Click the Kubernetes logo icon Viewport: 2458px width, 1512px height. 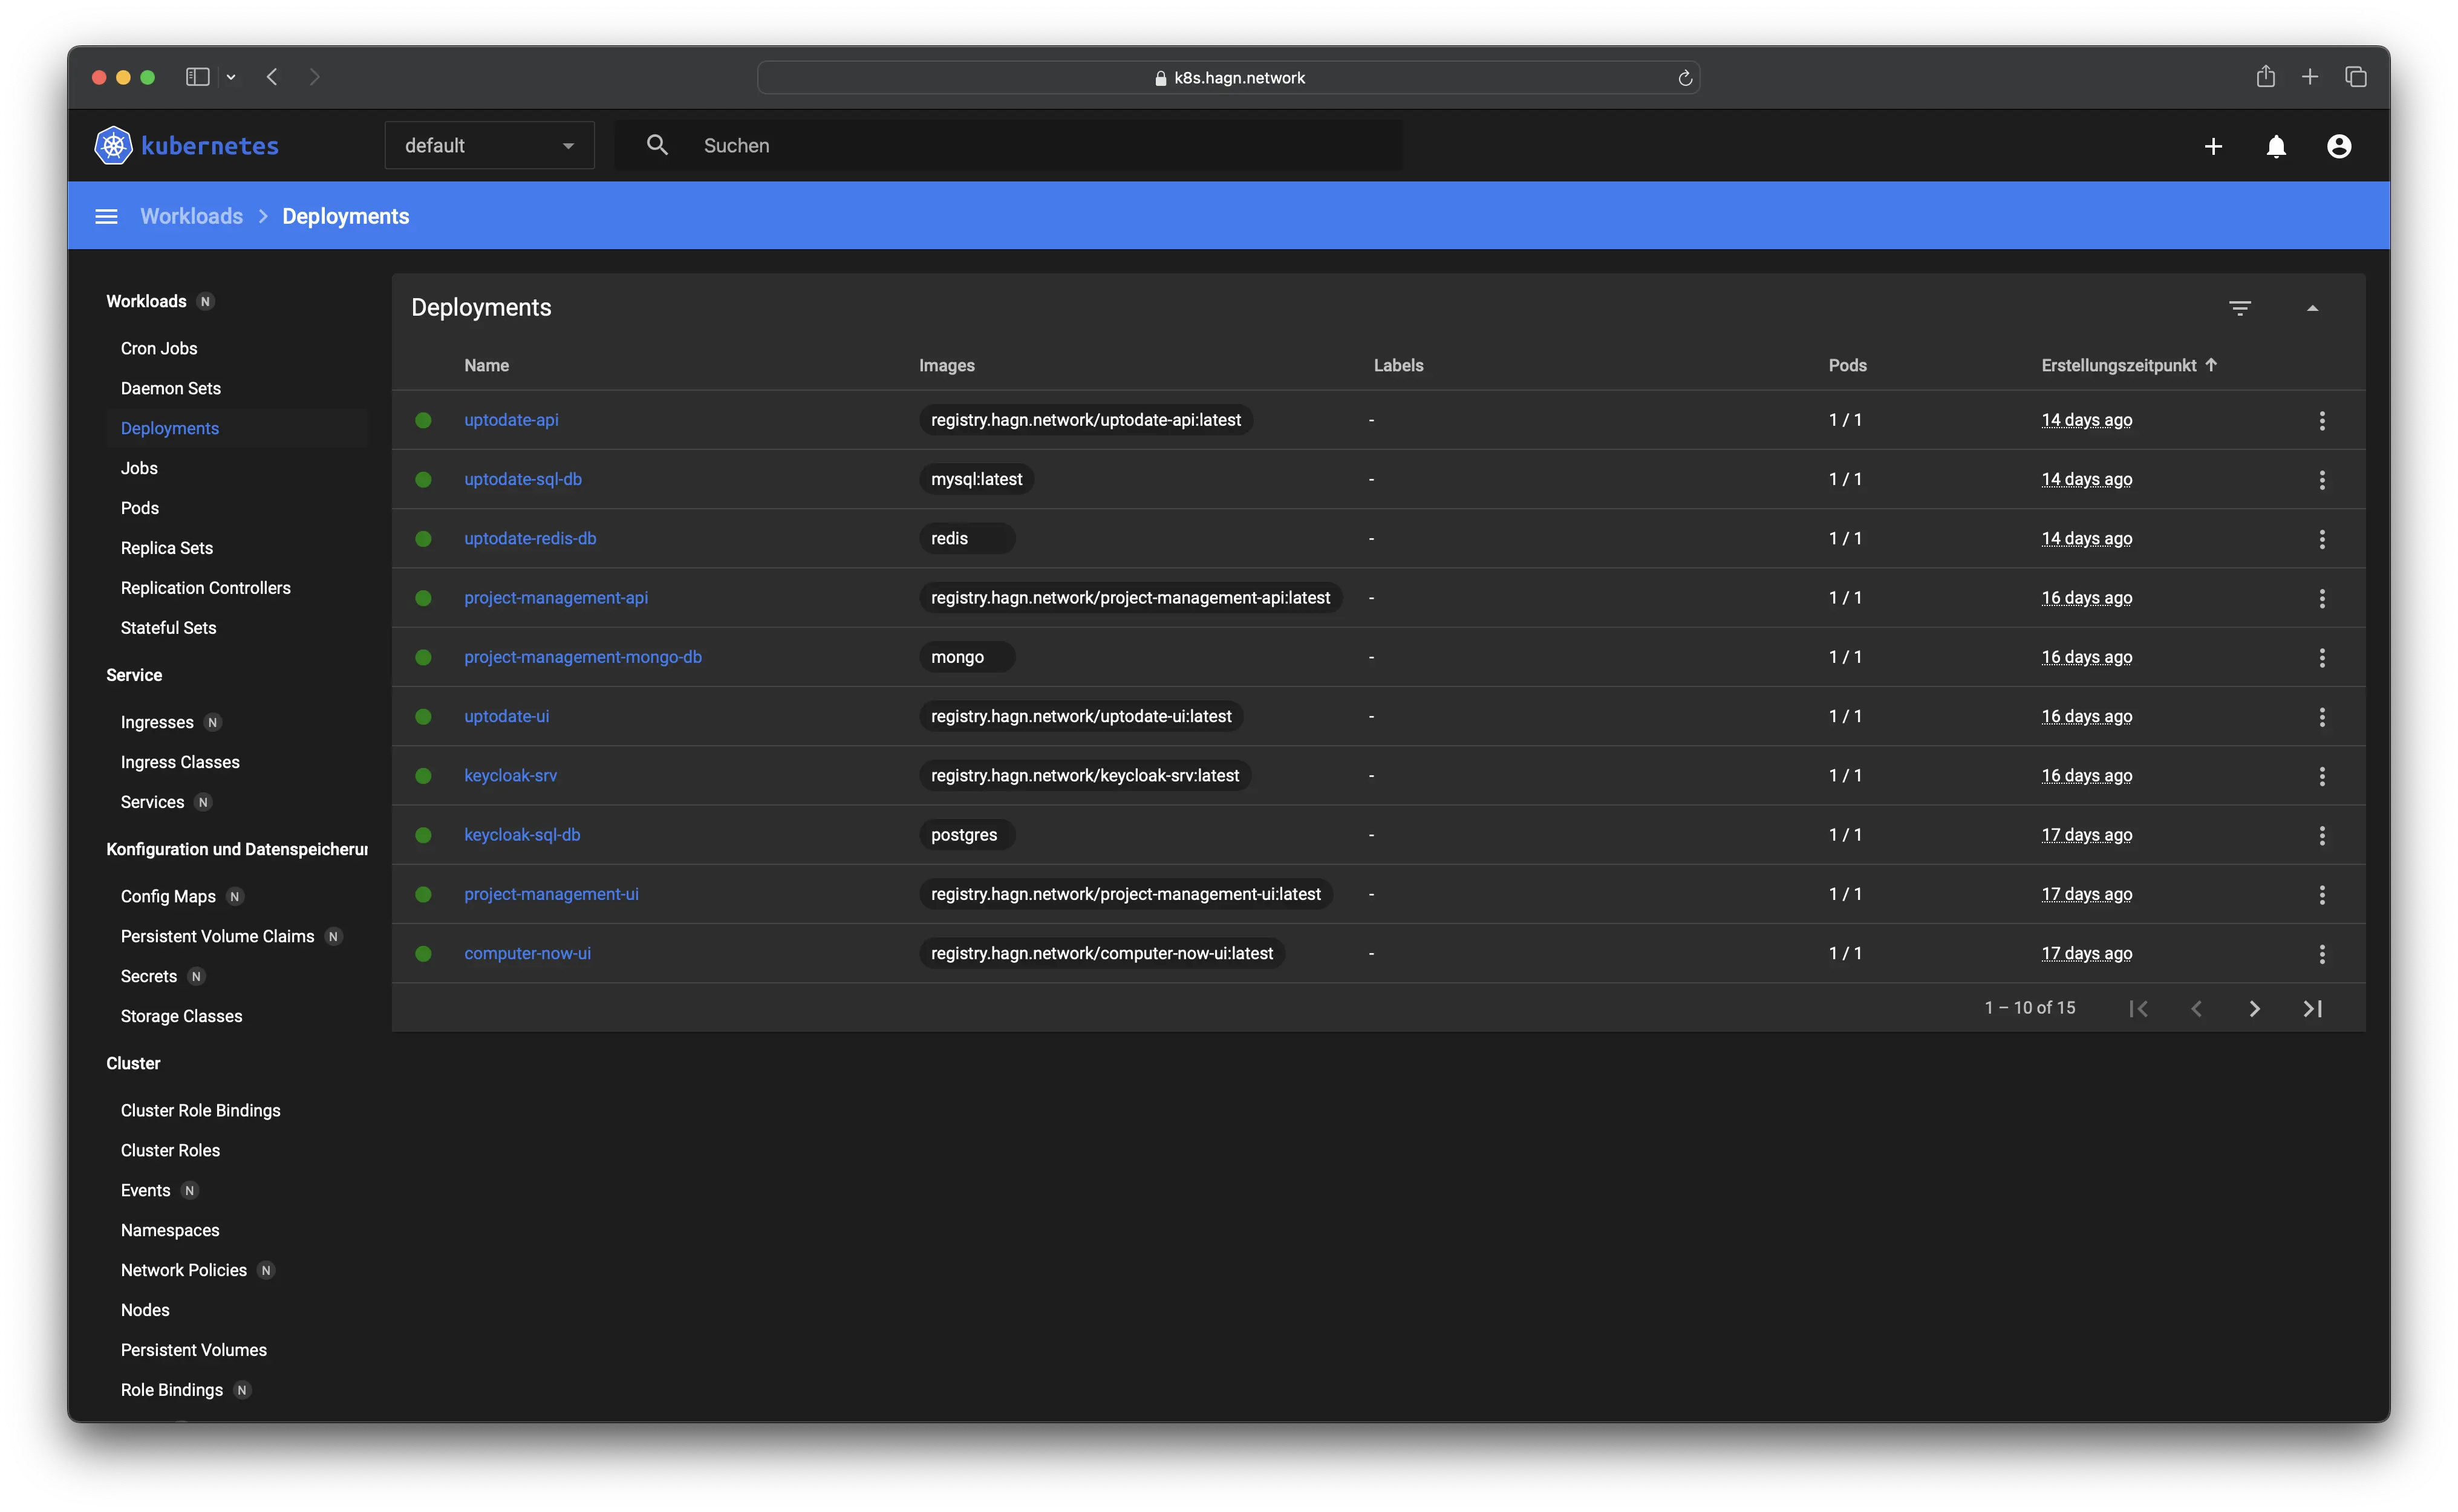pyautogui.click(x=113, y=145)
